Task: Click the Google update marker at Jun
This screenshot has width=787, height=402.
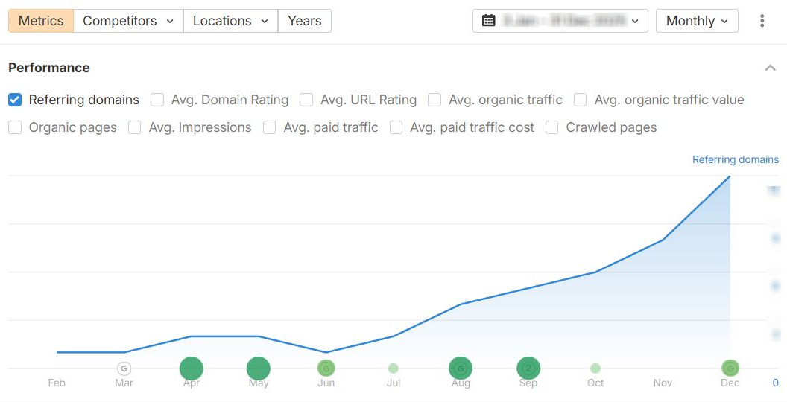Action: click(326, 368)
